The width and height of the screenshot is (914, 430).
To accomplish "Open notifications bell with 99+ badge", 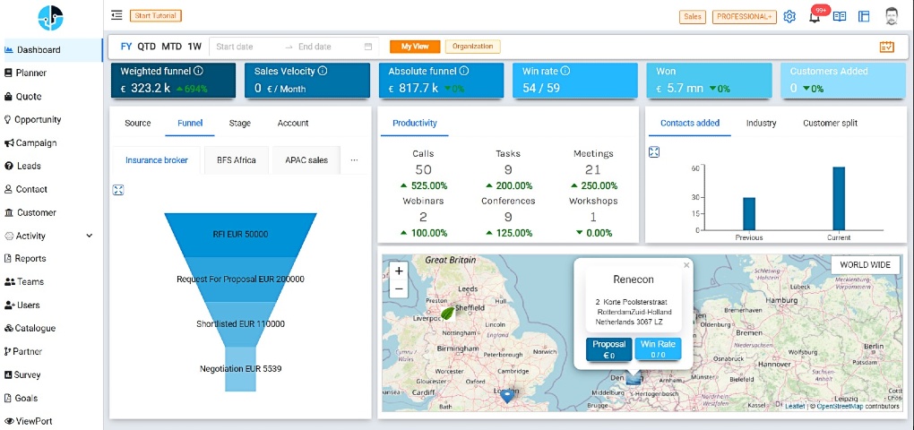I will pos(815,16).
